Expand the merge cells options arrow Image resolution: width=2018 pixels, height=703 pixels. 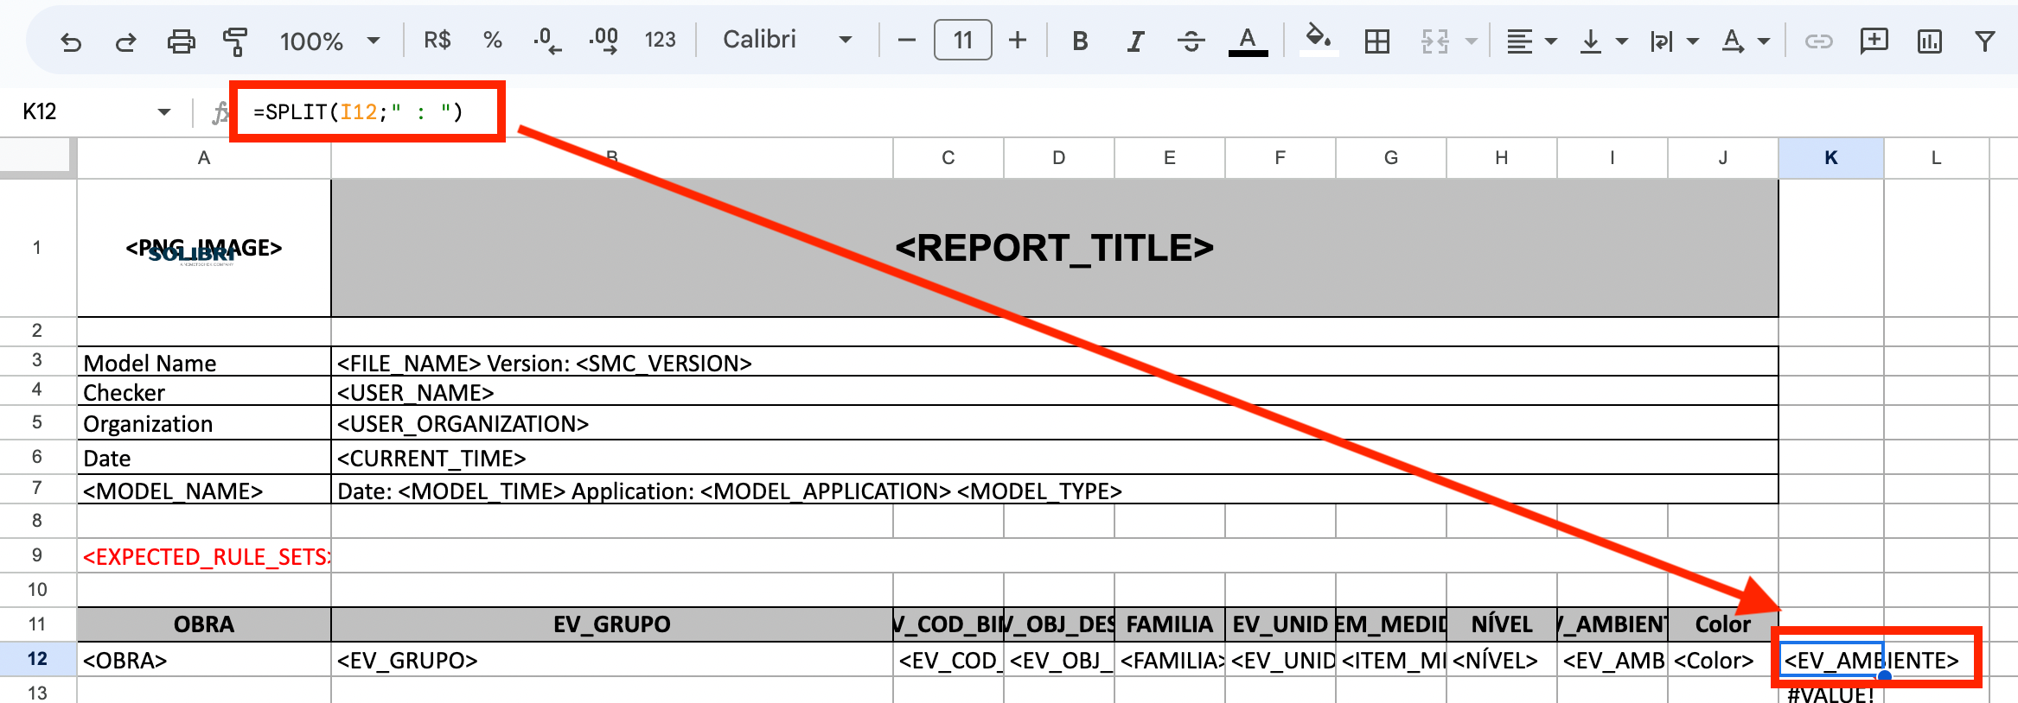[1471, 41]
